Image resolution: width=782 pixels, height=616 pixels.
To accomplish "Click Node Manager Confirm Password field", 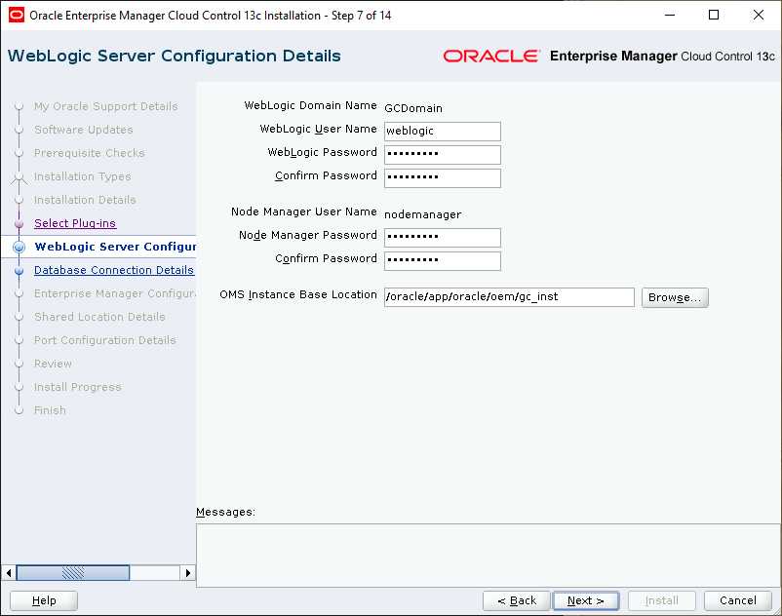I will (443, 260).
